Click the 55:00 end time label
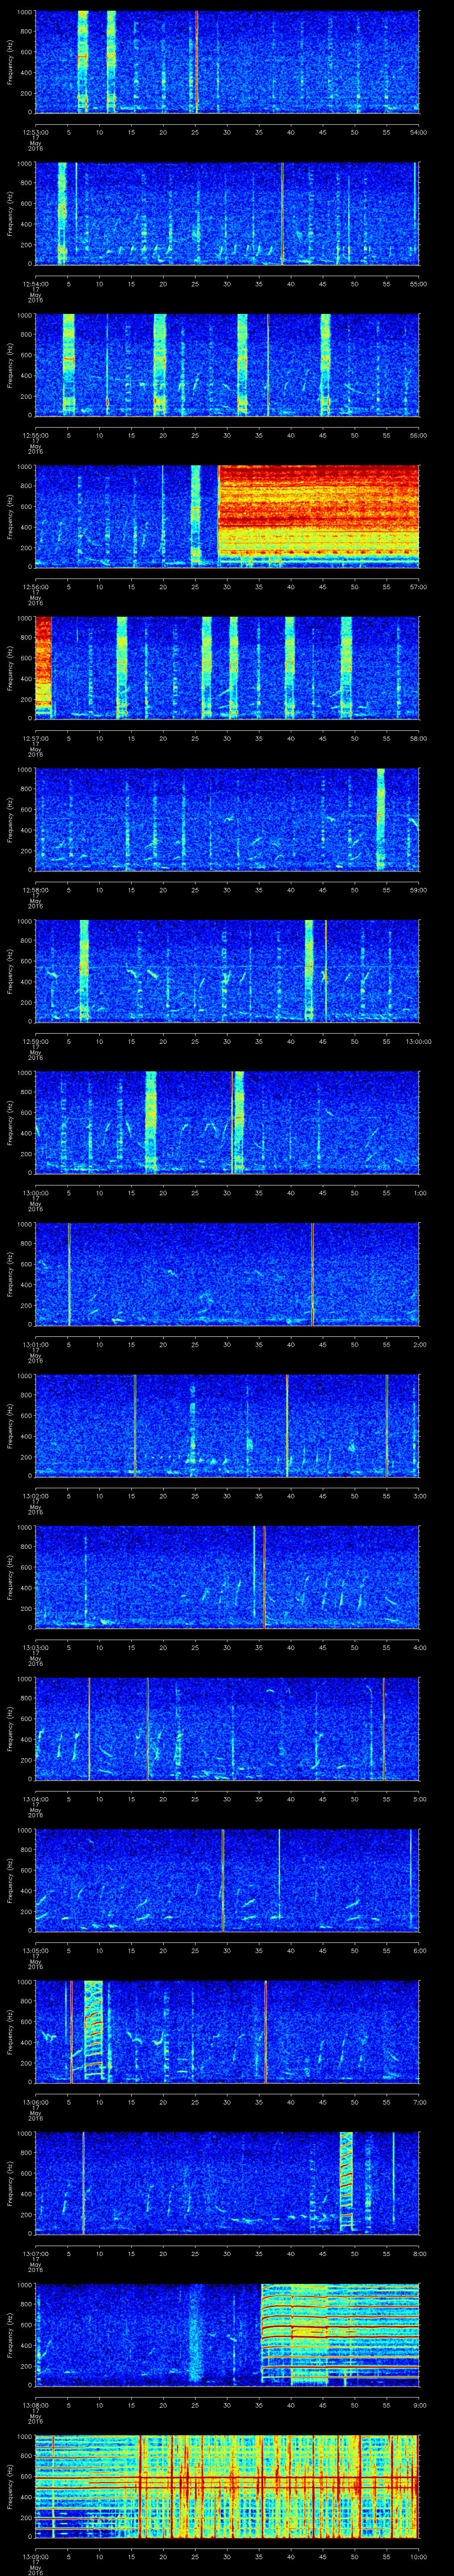Image resolution: width=454 pixels, height=2576 pixels. coord(418,284)
